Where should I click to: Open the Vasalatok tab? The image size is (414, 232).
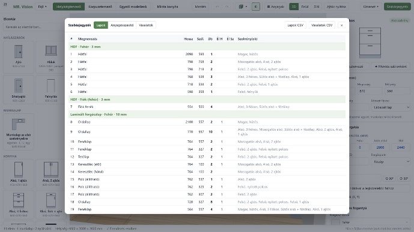(x=146, y=25)
